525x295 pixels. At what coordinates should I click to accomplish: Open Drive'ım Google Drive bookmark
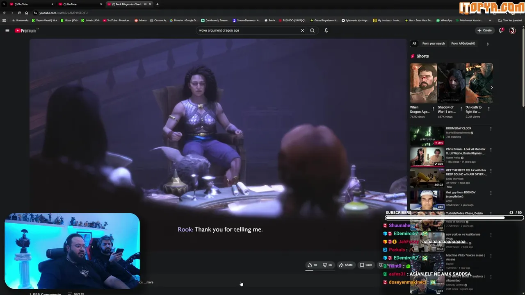pyautogui.click(x=184, y=20)
